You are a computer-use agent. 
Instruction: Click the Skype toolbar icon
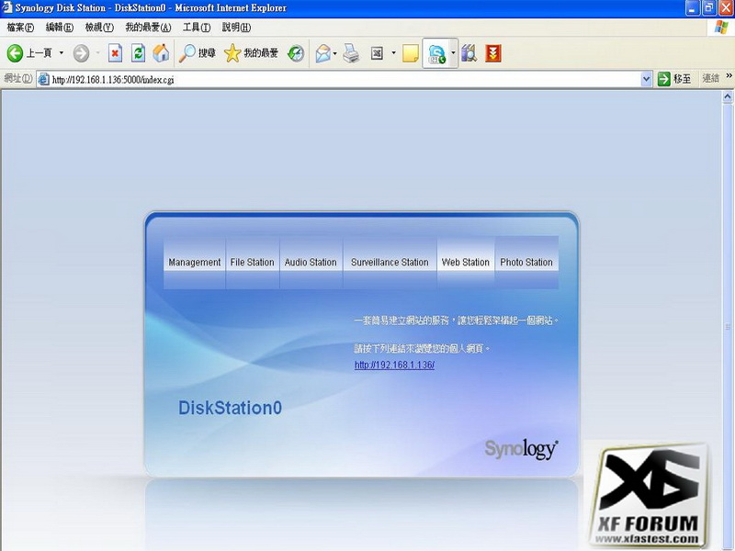(436, 53)
